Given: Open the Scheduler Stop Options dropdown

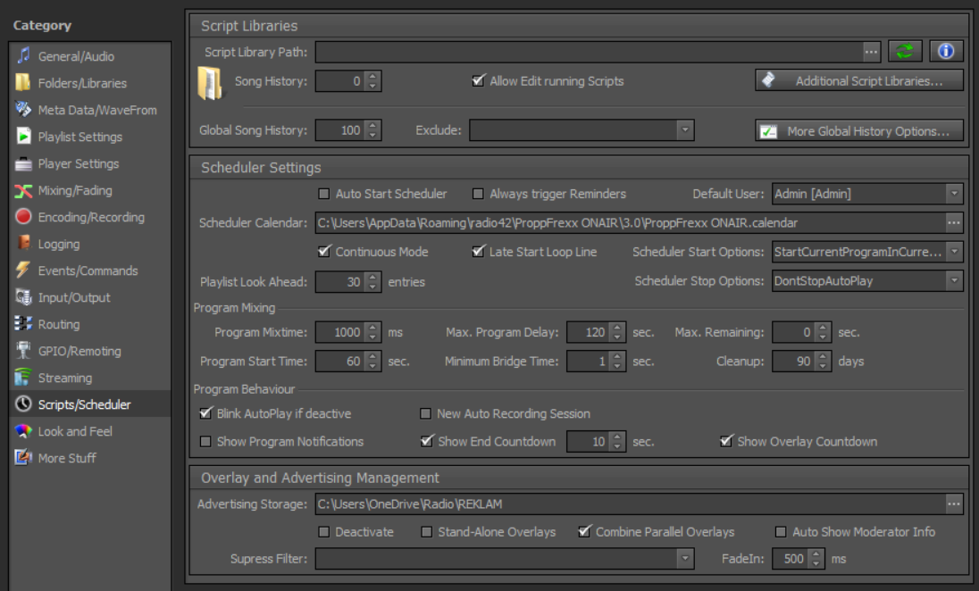Looking at the screenshot, I should coord(954,281).
